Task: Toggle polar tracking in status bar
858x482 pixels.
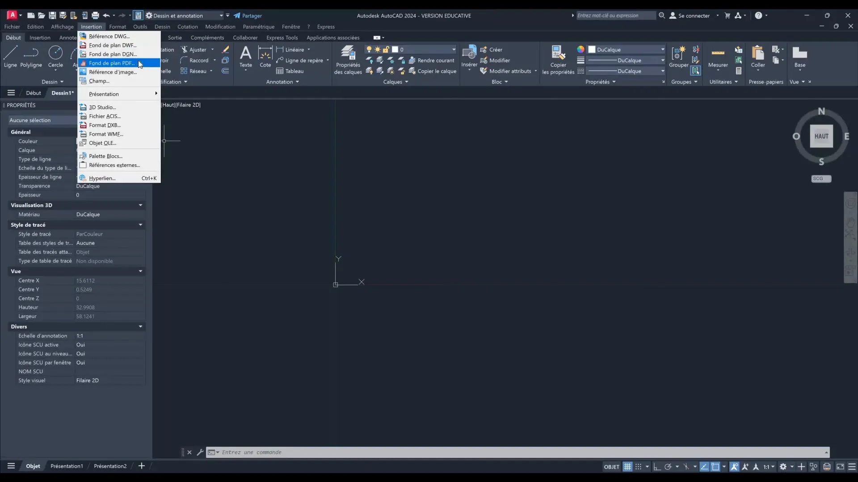Action: 668,467
